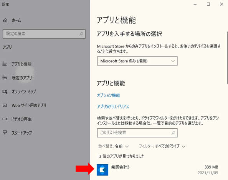Click the Web サイト用のアプリ icon
Viewport: 228px width, 180px height.
pyautogui.click(x=5, y=105)
